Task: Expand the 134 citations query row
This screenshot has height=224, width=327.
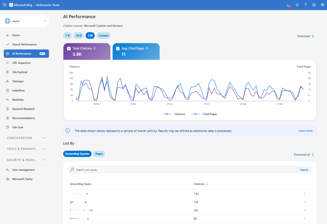Action: coord(305,202)
